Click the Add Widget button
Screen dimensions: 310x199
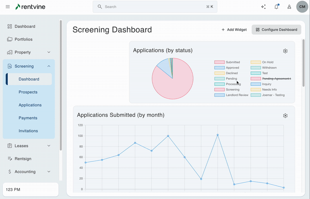(234, 29)
